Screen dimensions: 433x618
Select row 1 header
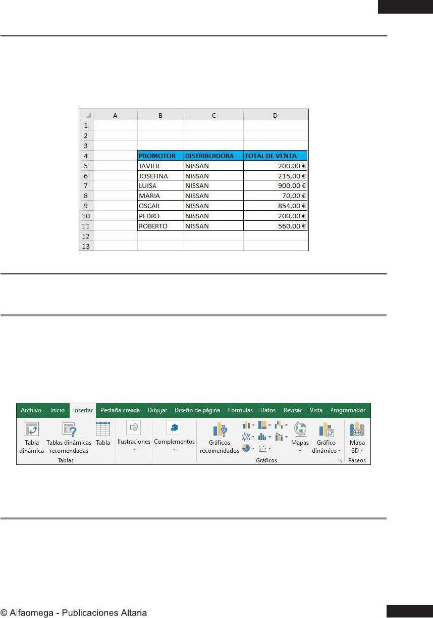point(86,125)
